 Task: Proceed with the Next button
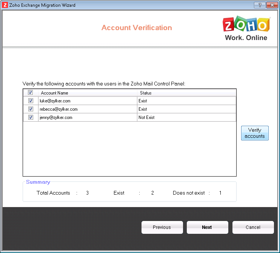click(207, 227)
